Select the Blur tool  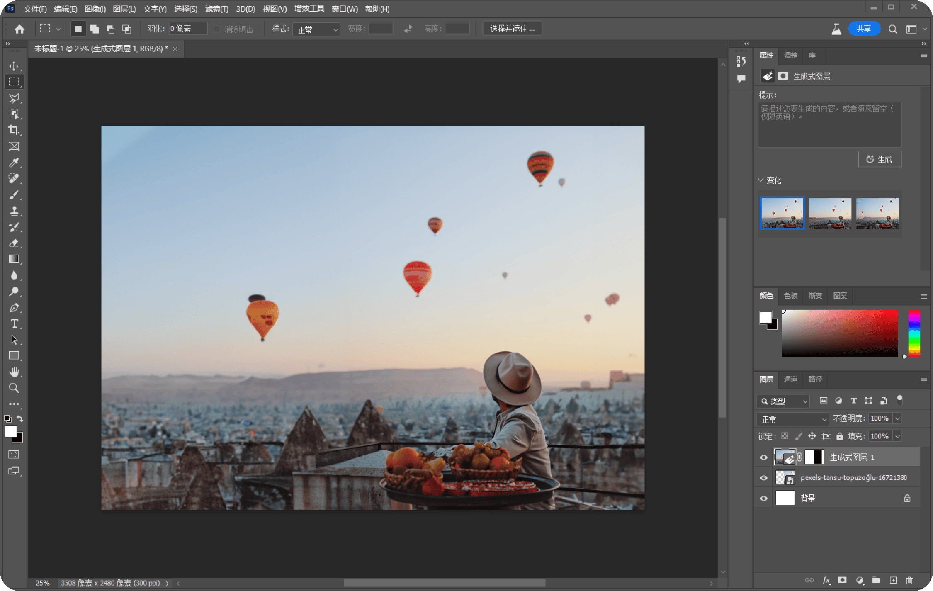click(14, 275)
